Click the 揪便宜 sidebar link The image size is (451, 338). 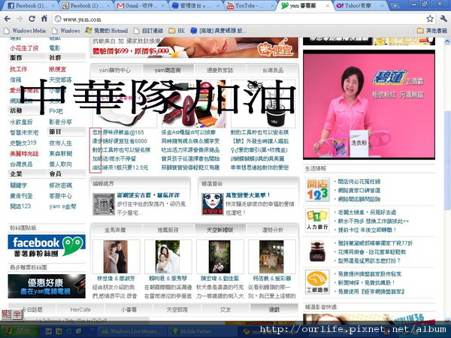(58, 69)
